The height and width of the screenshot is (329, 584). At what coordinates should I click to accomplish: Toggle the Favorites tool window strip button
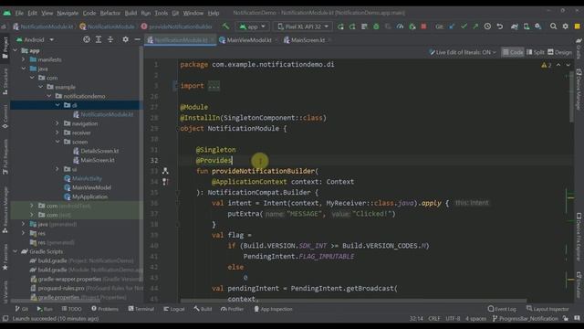pos(5,258)
